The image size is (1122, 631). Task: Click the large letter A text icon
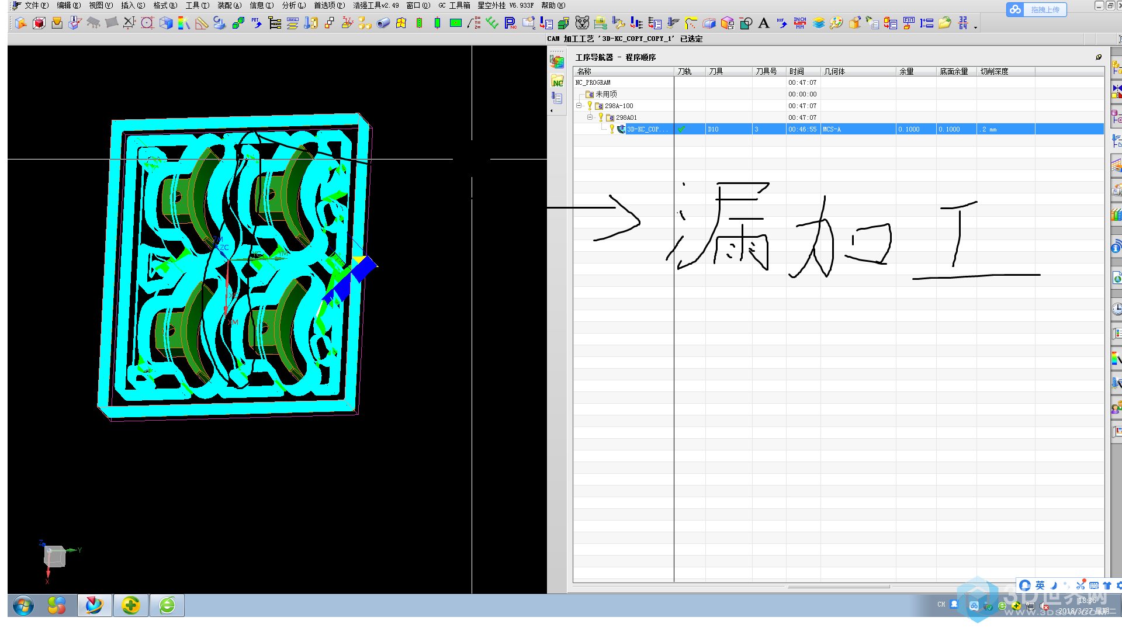[x=763, y=23]
